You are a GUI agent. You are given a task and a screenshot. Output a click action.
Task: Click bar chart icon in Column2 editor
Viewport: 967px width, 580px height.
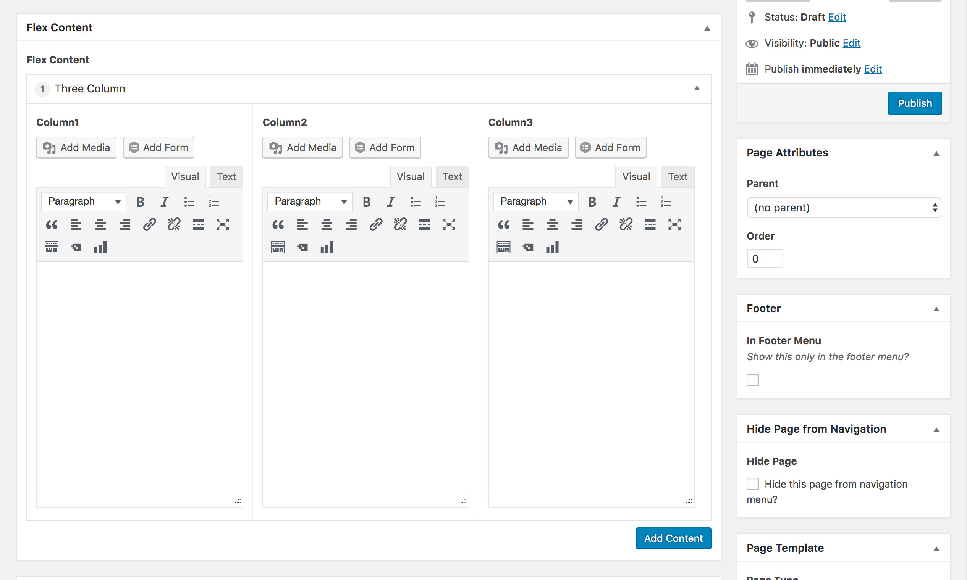(x=327, y=247)
